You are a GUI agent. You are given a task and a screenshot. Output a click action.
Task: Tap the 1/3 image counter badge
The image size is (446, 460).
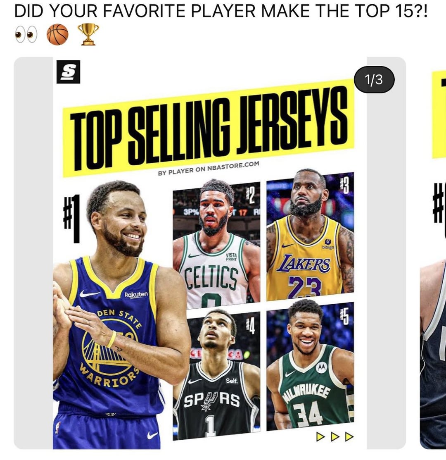pos(374,79)
